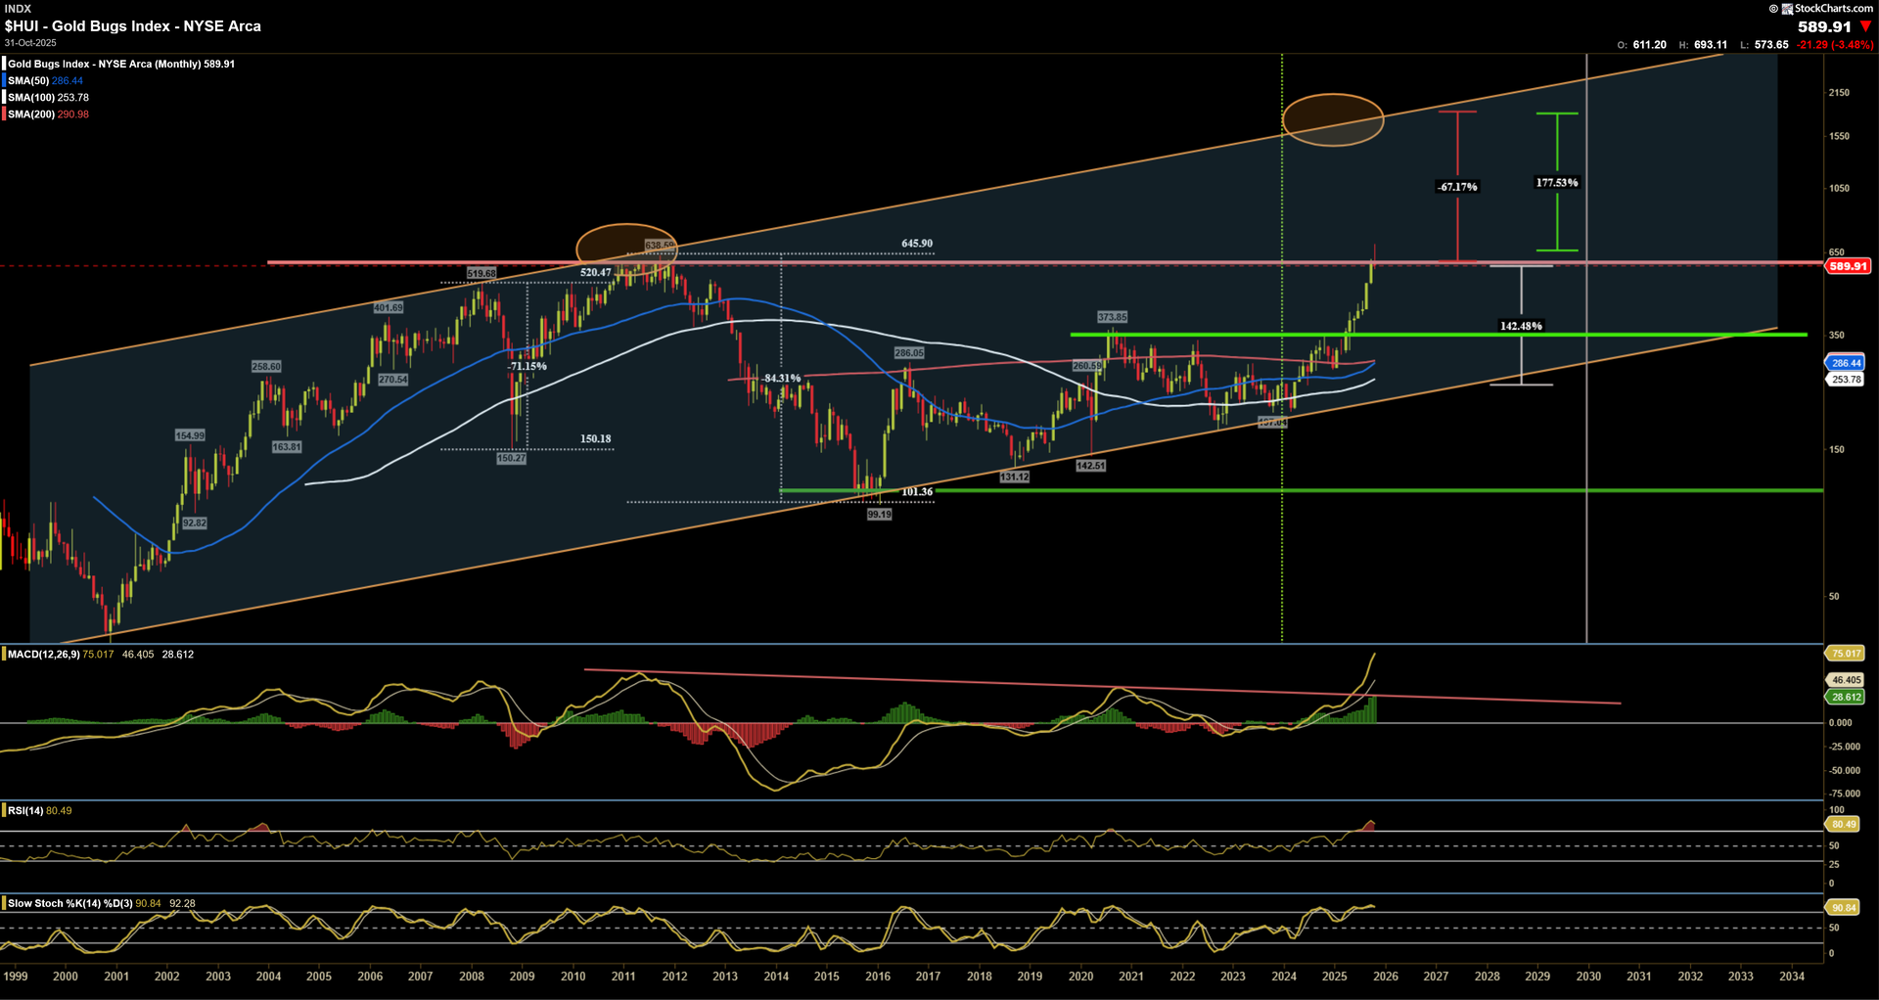The height and width of the screenshot is (1000, 1879).
Task: Click the red marker beside SMA(200)
Action: click(x=4, y=114)
